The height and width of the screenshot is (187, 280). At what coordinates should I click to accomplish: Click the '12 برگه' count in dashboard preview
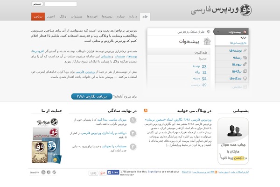coord(201,72)
